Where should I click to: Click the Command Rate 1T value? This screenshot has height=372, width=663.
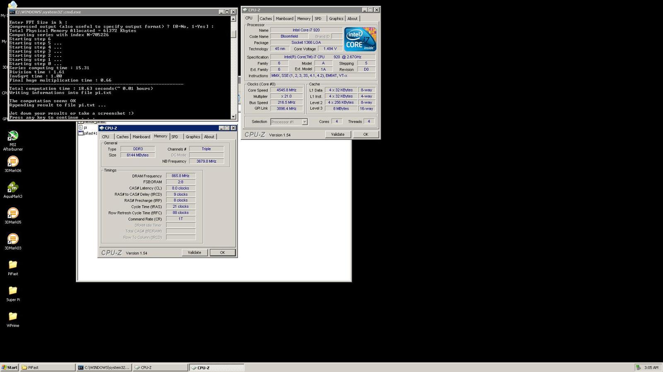[x=181, y=219]
